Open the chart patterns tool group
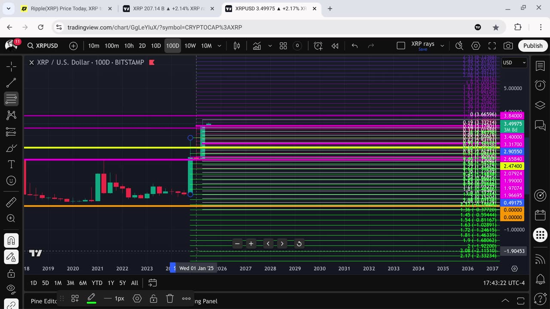This screenshot has width=550, height=309. [x=11, y=115]
